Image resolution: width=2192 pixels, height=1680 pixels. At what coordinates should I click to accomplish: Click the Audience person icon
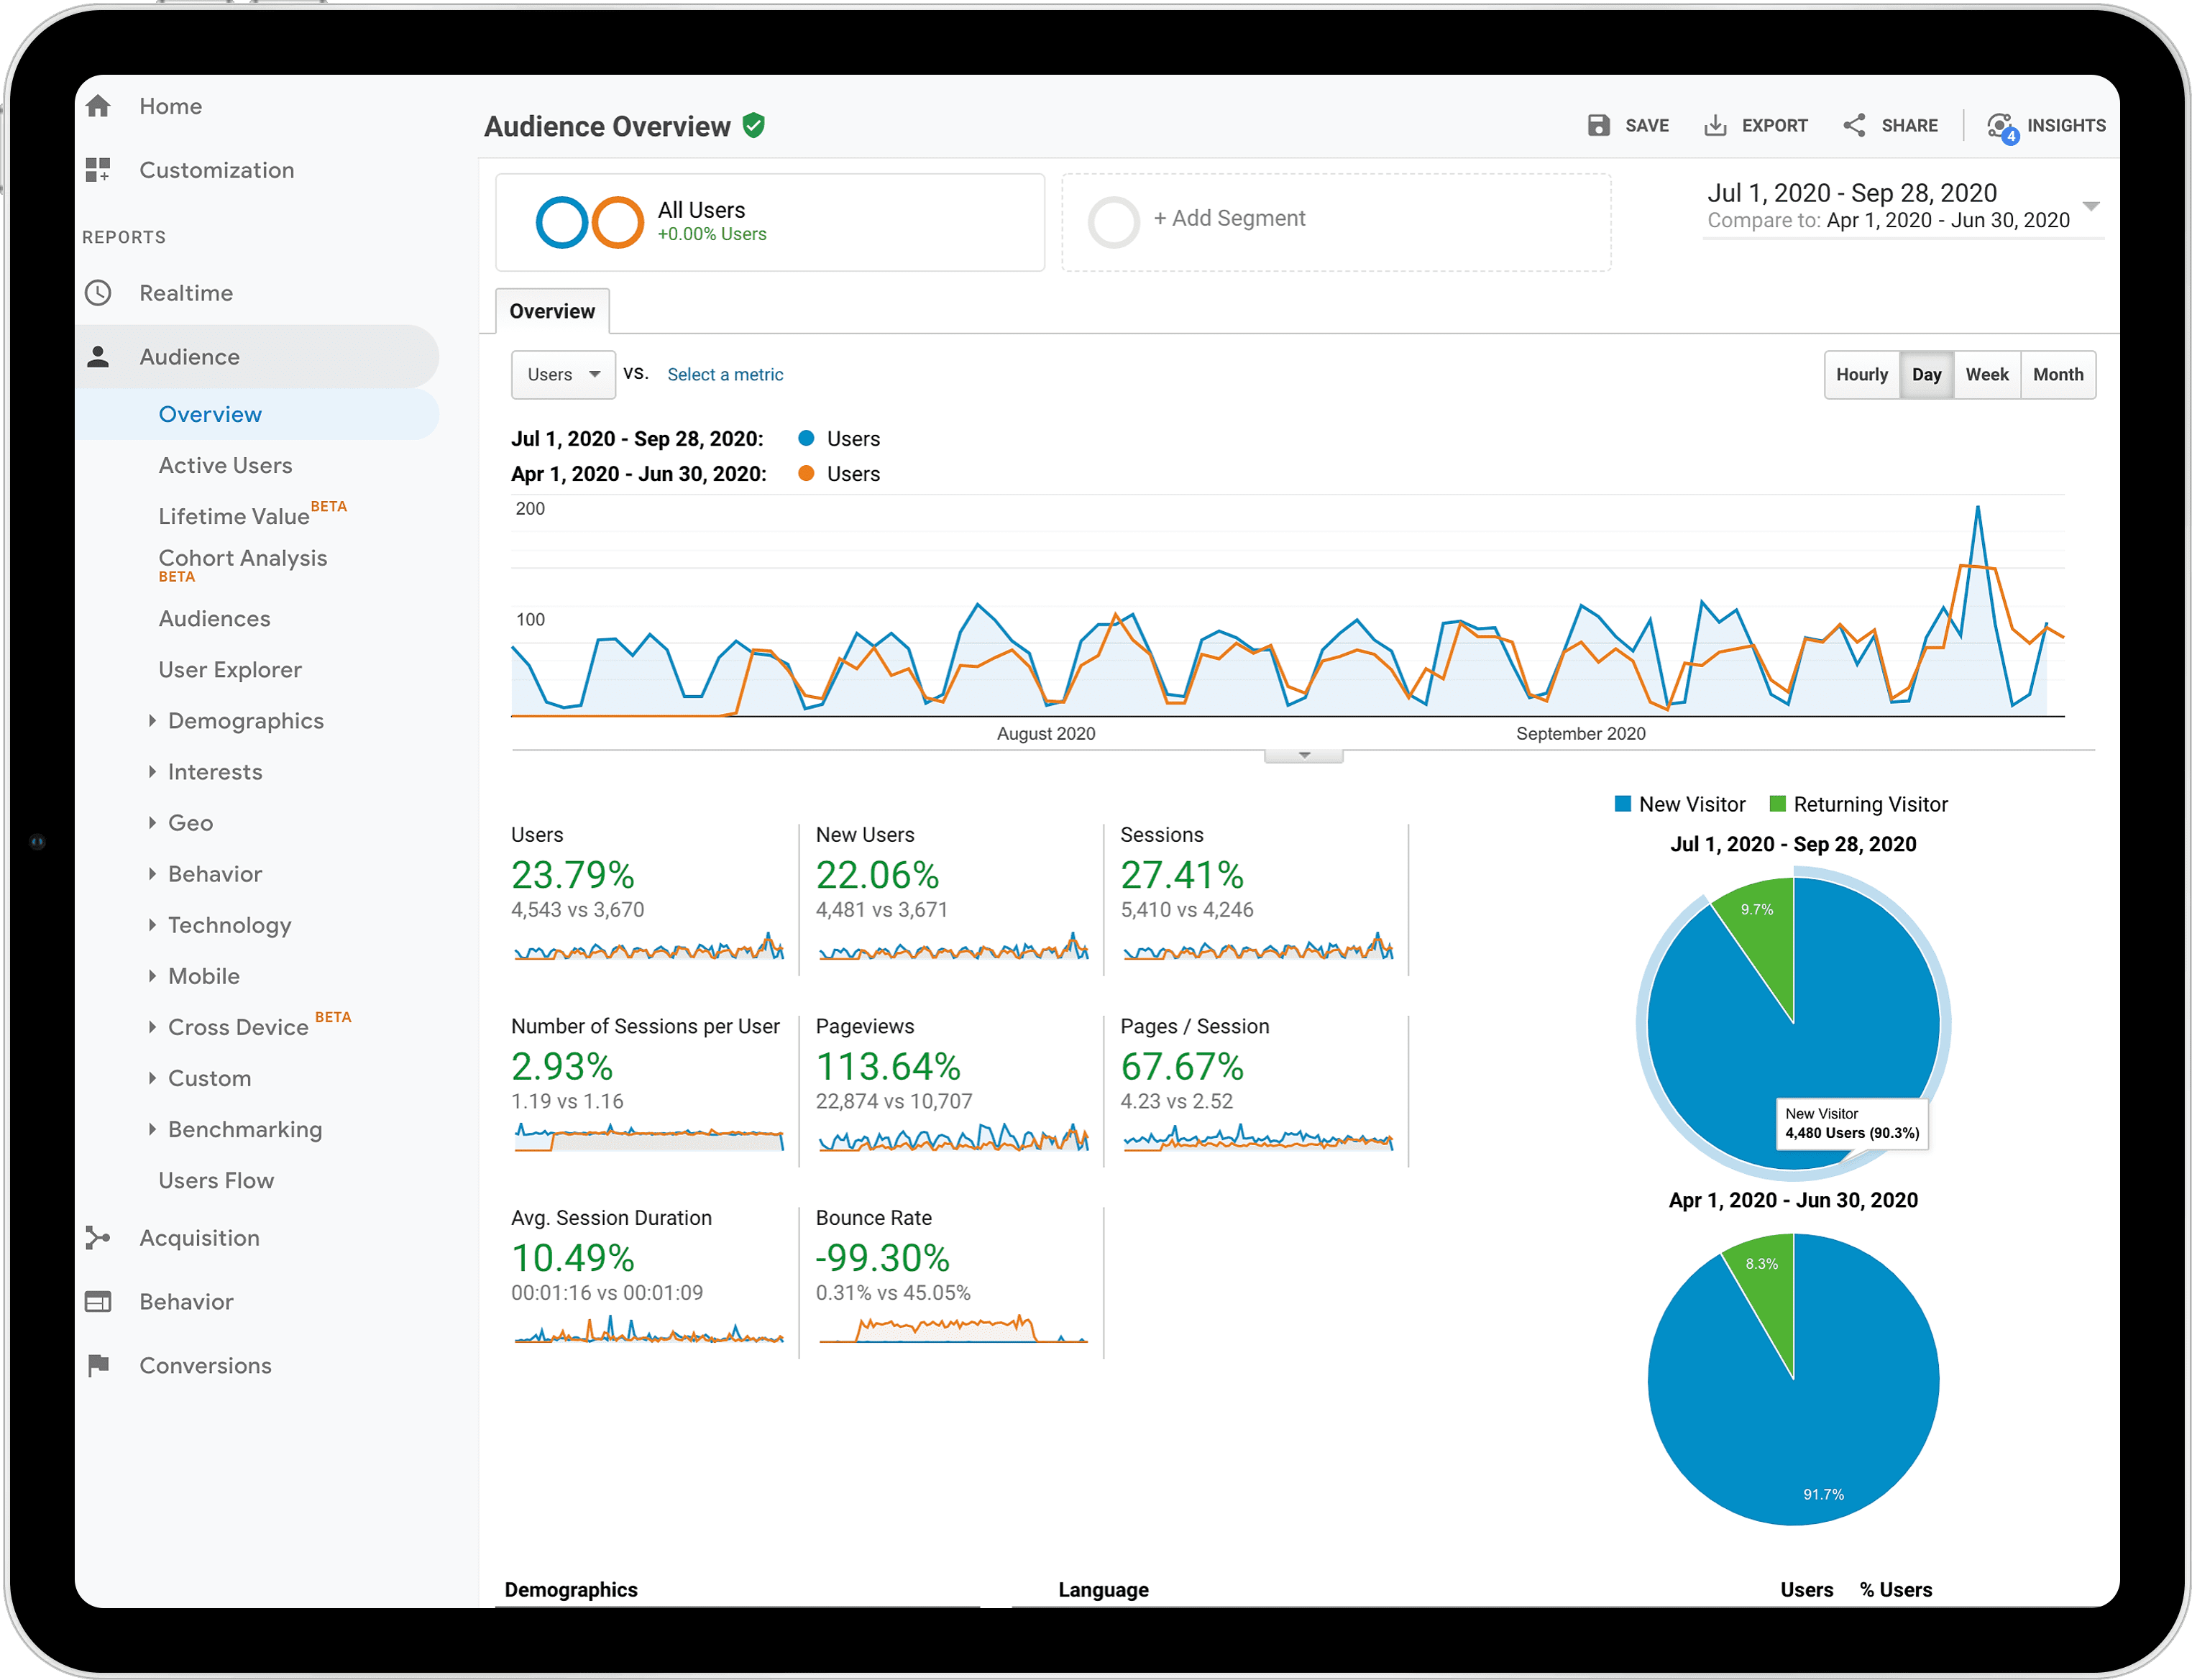coord(98,357)
